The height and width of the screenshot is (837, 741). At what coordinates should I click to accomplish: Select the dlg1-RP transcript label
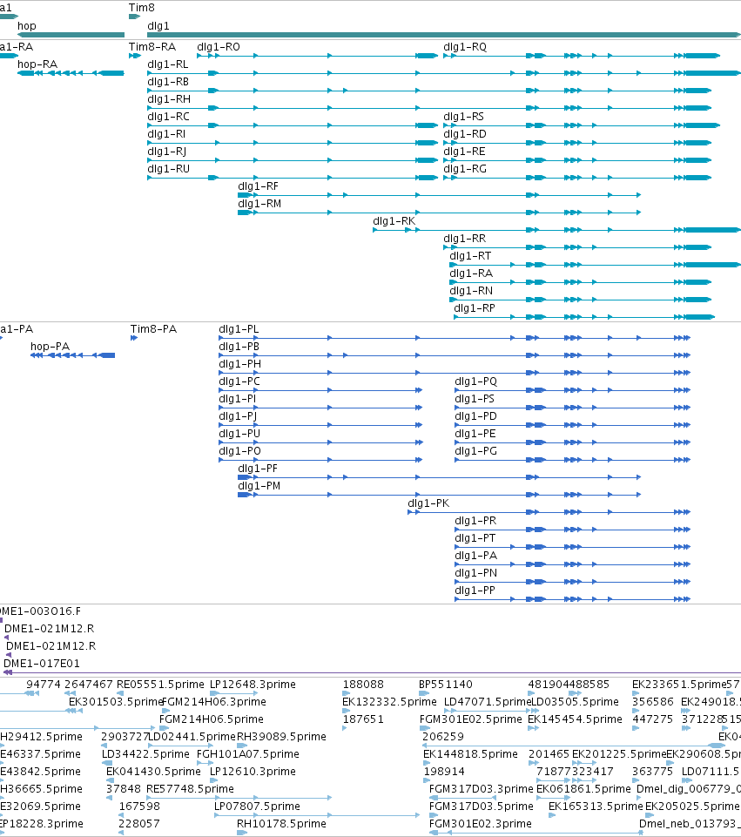point(475,308)
